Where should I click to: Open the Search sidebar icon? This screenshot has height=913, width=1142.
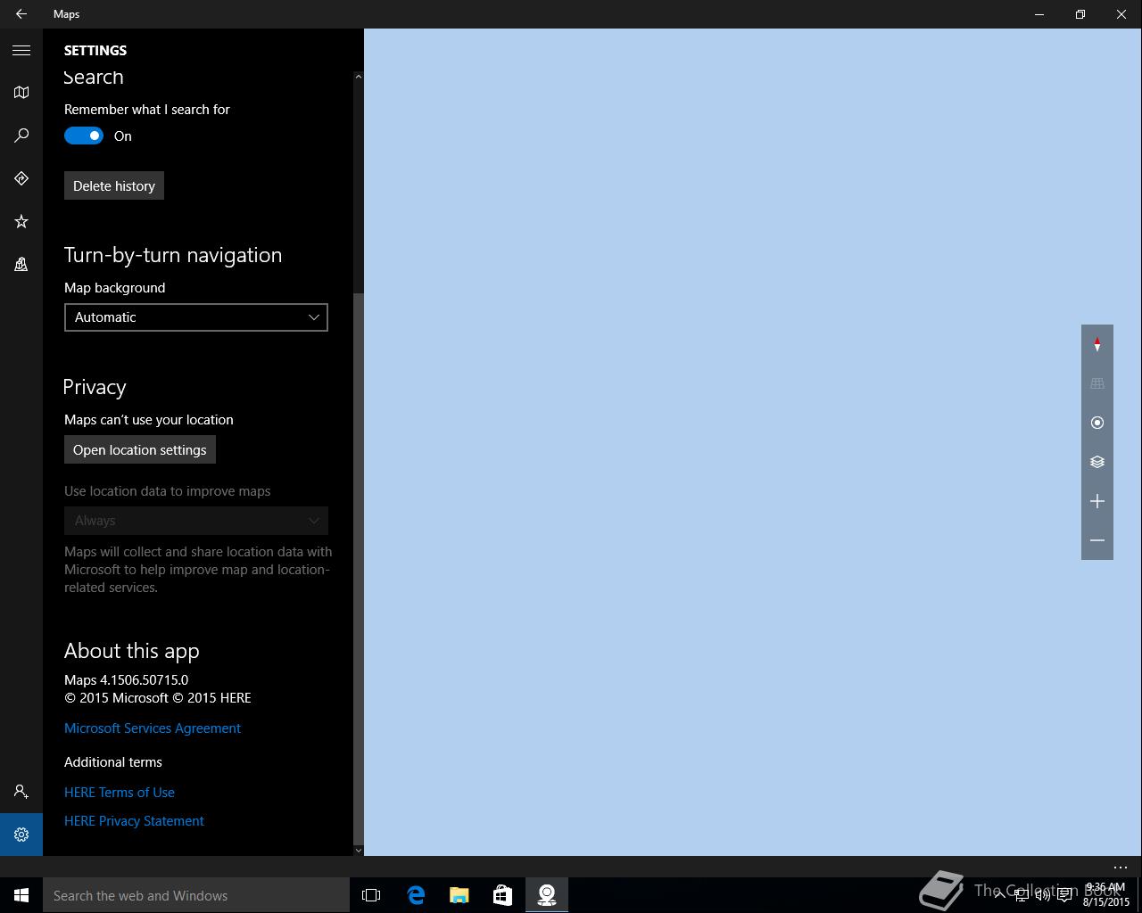pyautogui.click(x=21, y=136)
